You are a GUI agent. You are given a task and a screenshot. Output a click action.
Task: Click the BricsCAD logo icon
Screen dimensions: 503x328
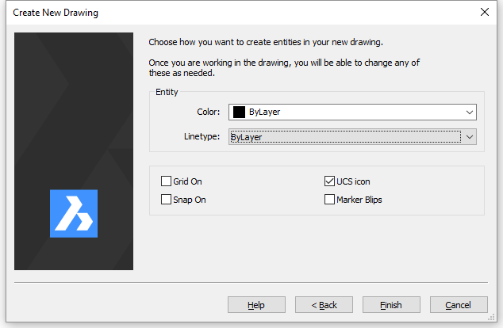pos(74,214)
